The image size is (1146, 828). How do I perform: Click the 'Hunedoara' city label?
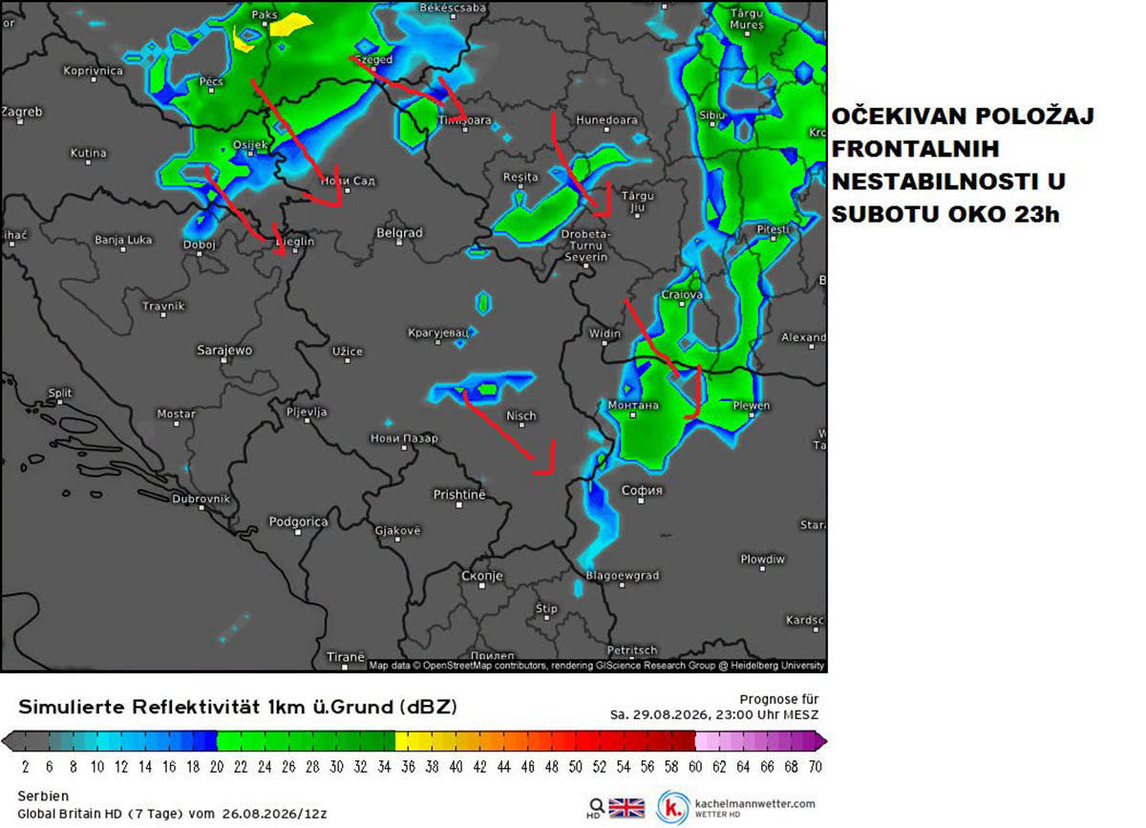606,120
